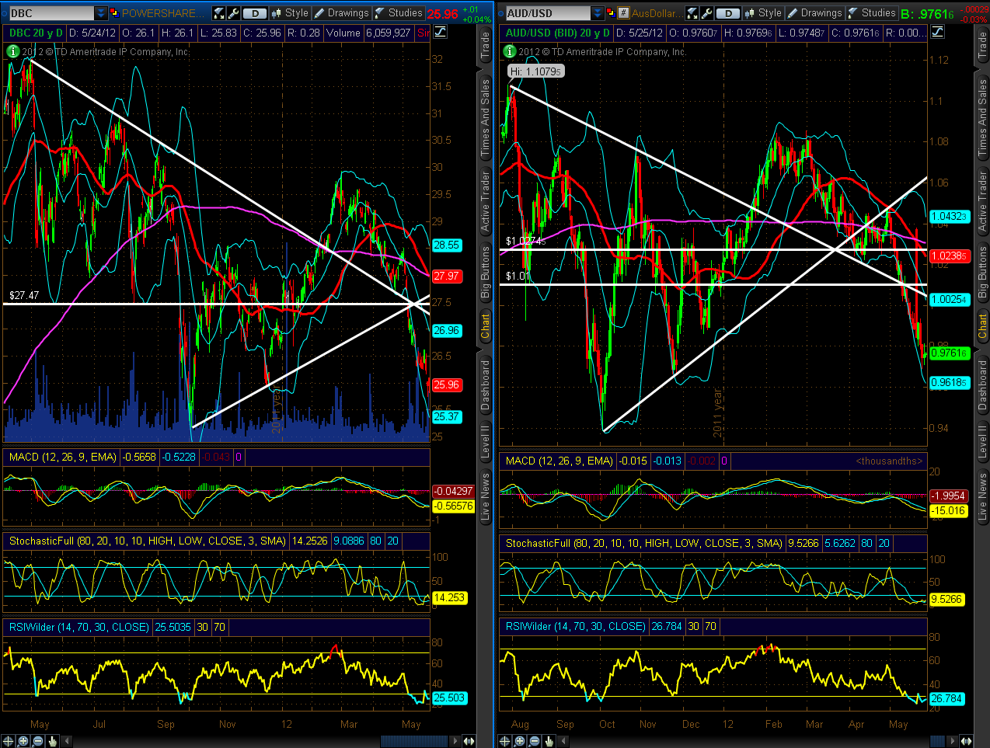This screenshot has width=990, height=748.
Task: Click crosshair pan icon under AUD/USD chart
Action: (504, 741)
